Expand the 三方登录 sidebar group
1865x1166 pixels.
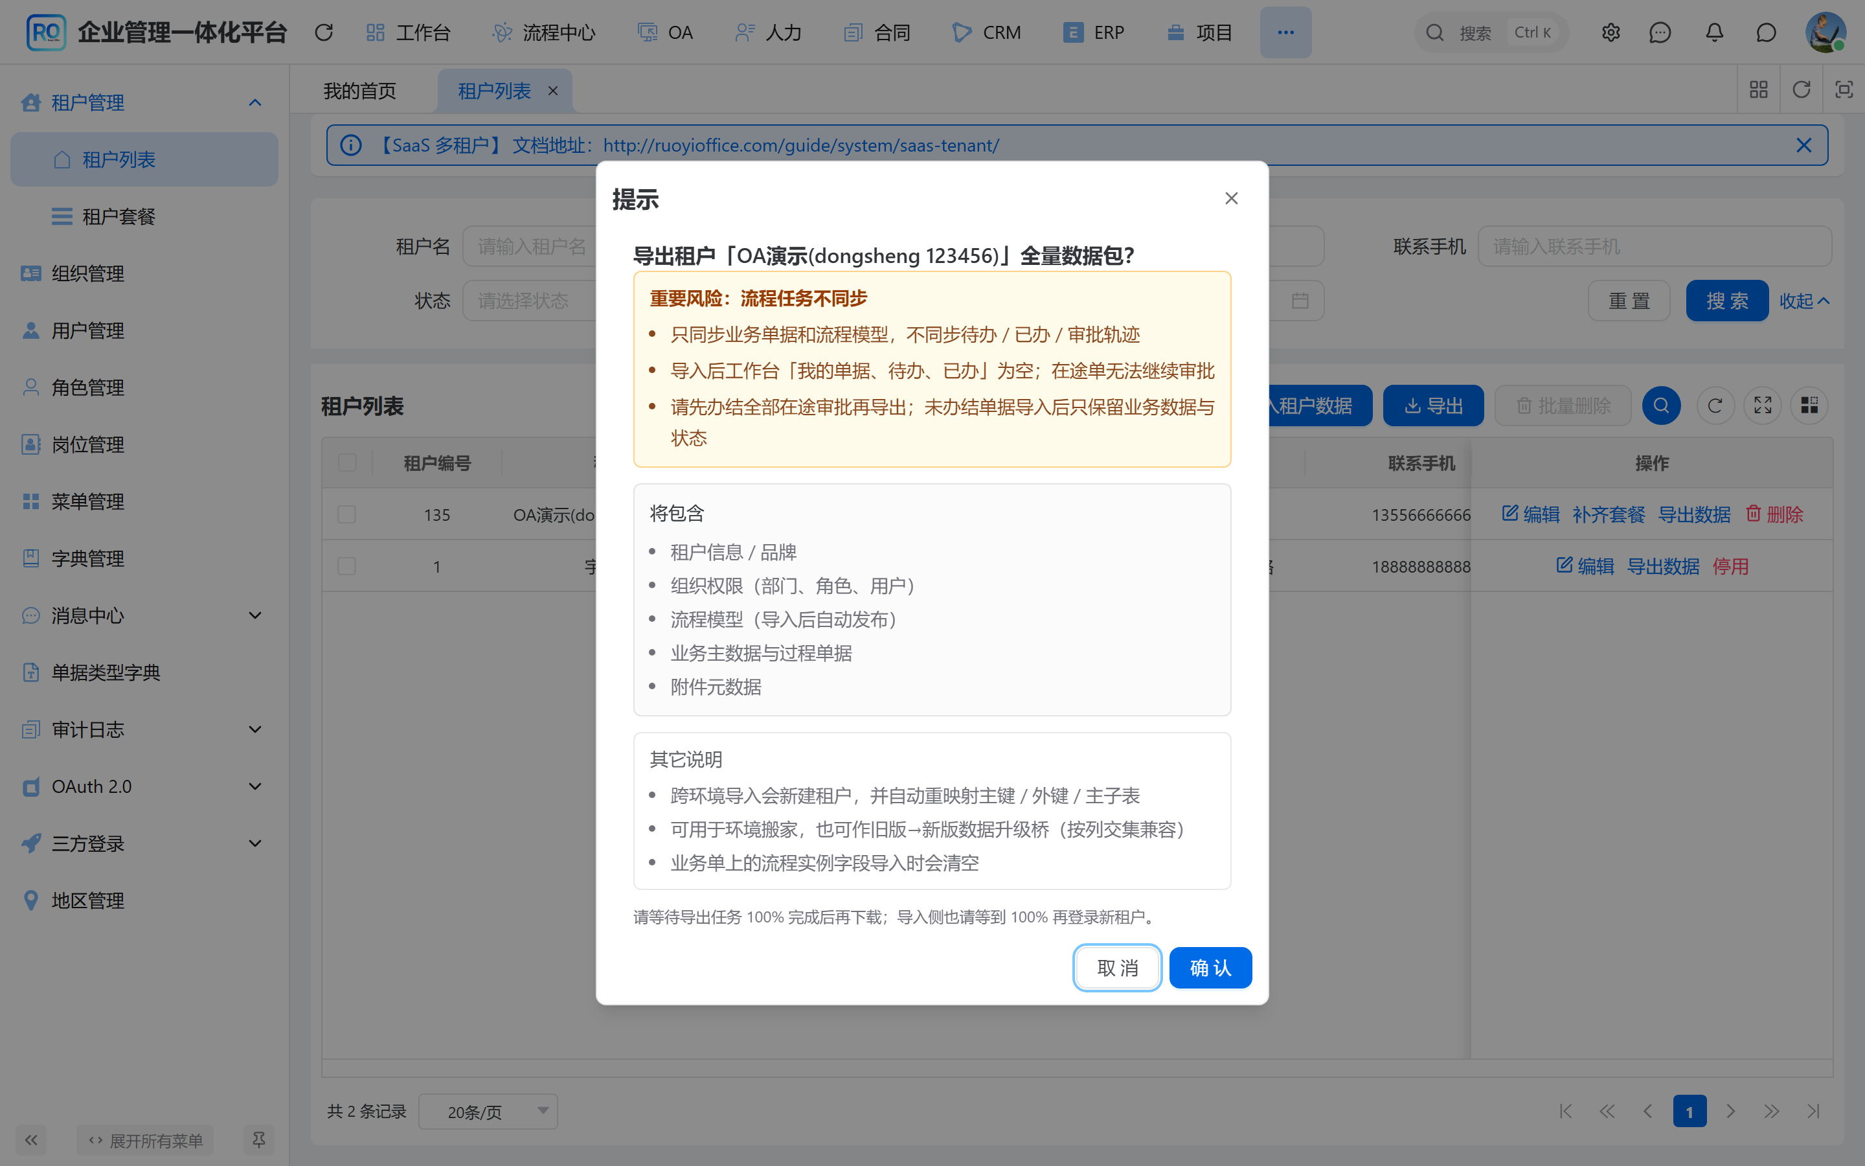pos(144,843)
